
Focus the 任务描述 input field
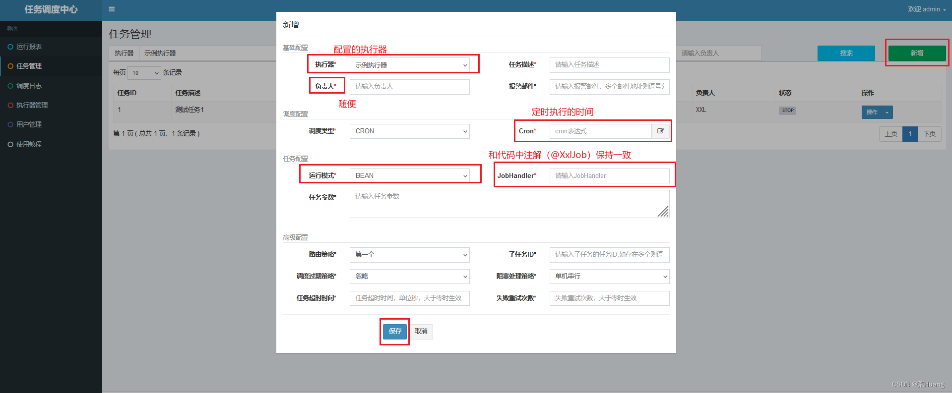tap(609, 65)
